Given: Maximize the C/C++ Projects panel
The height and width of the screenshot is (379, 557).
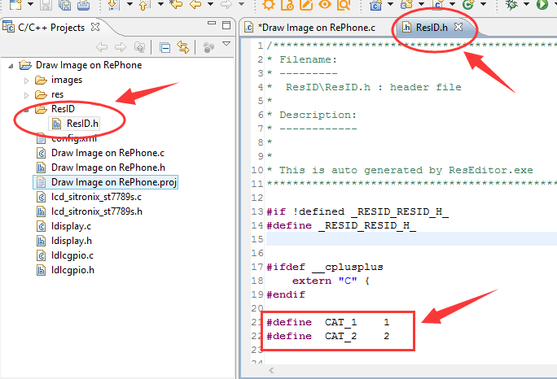Looking at the screenshot, I should click(226, 25).
